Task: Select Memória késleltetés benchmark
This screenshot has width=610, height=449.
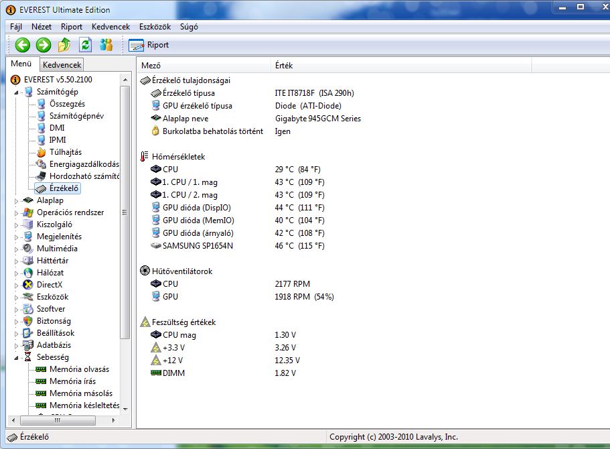Action: tap(84, 405)
